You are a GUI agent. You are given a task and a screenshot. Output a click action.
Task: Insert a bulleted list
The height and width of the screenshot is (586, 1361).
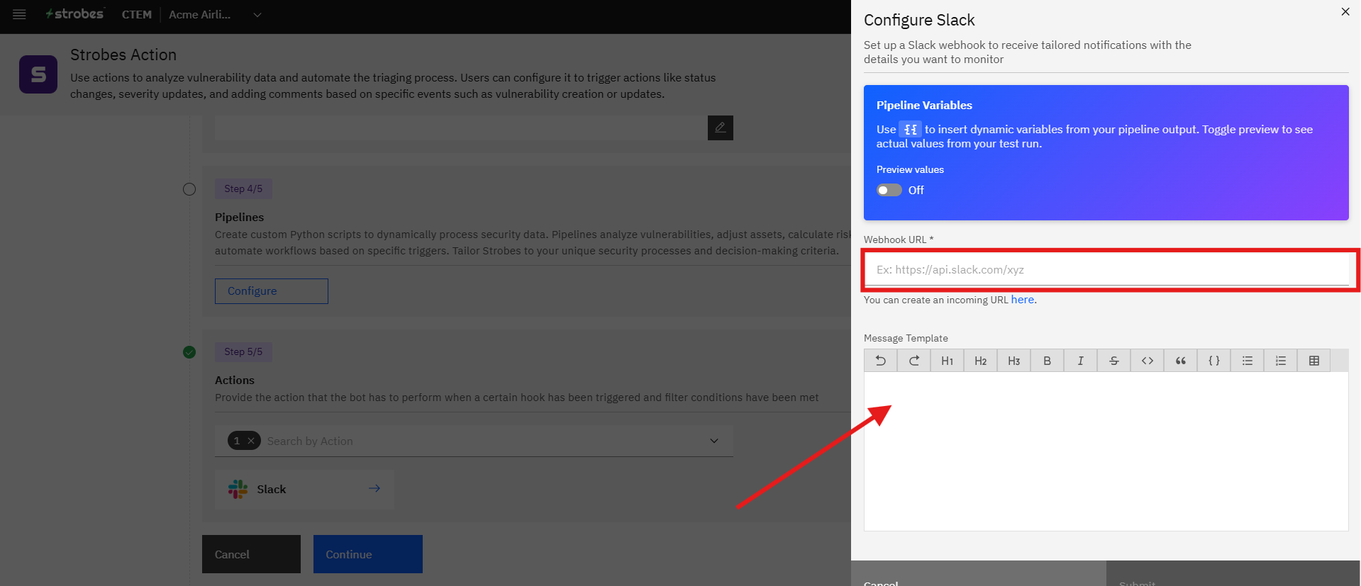[x=1248, y=361]
